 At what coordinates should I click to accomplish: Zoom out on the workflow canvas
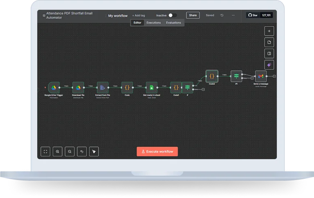[x=70, y=151]
